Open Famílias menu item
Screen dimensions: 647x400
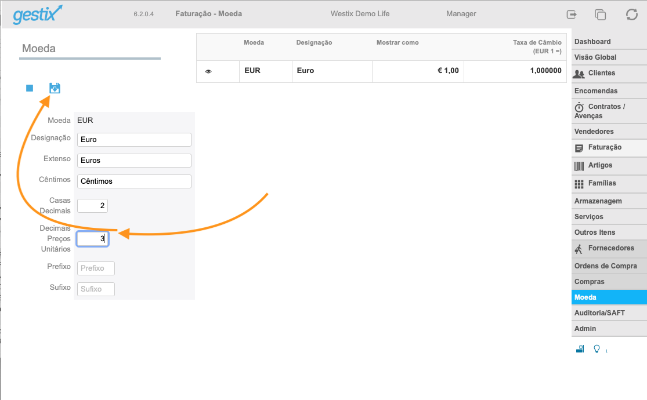coord(609,184)
